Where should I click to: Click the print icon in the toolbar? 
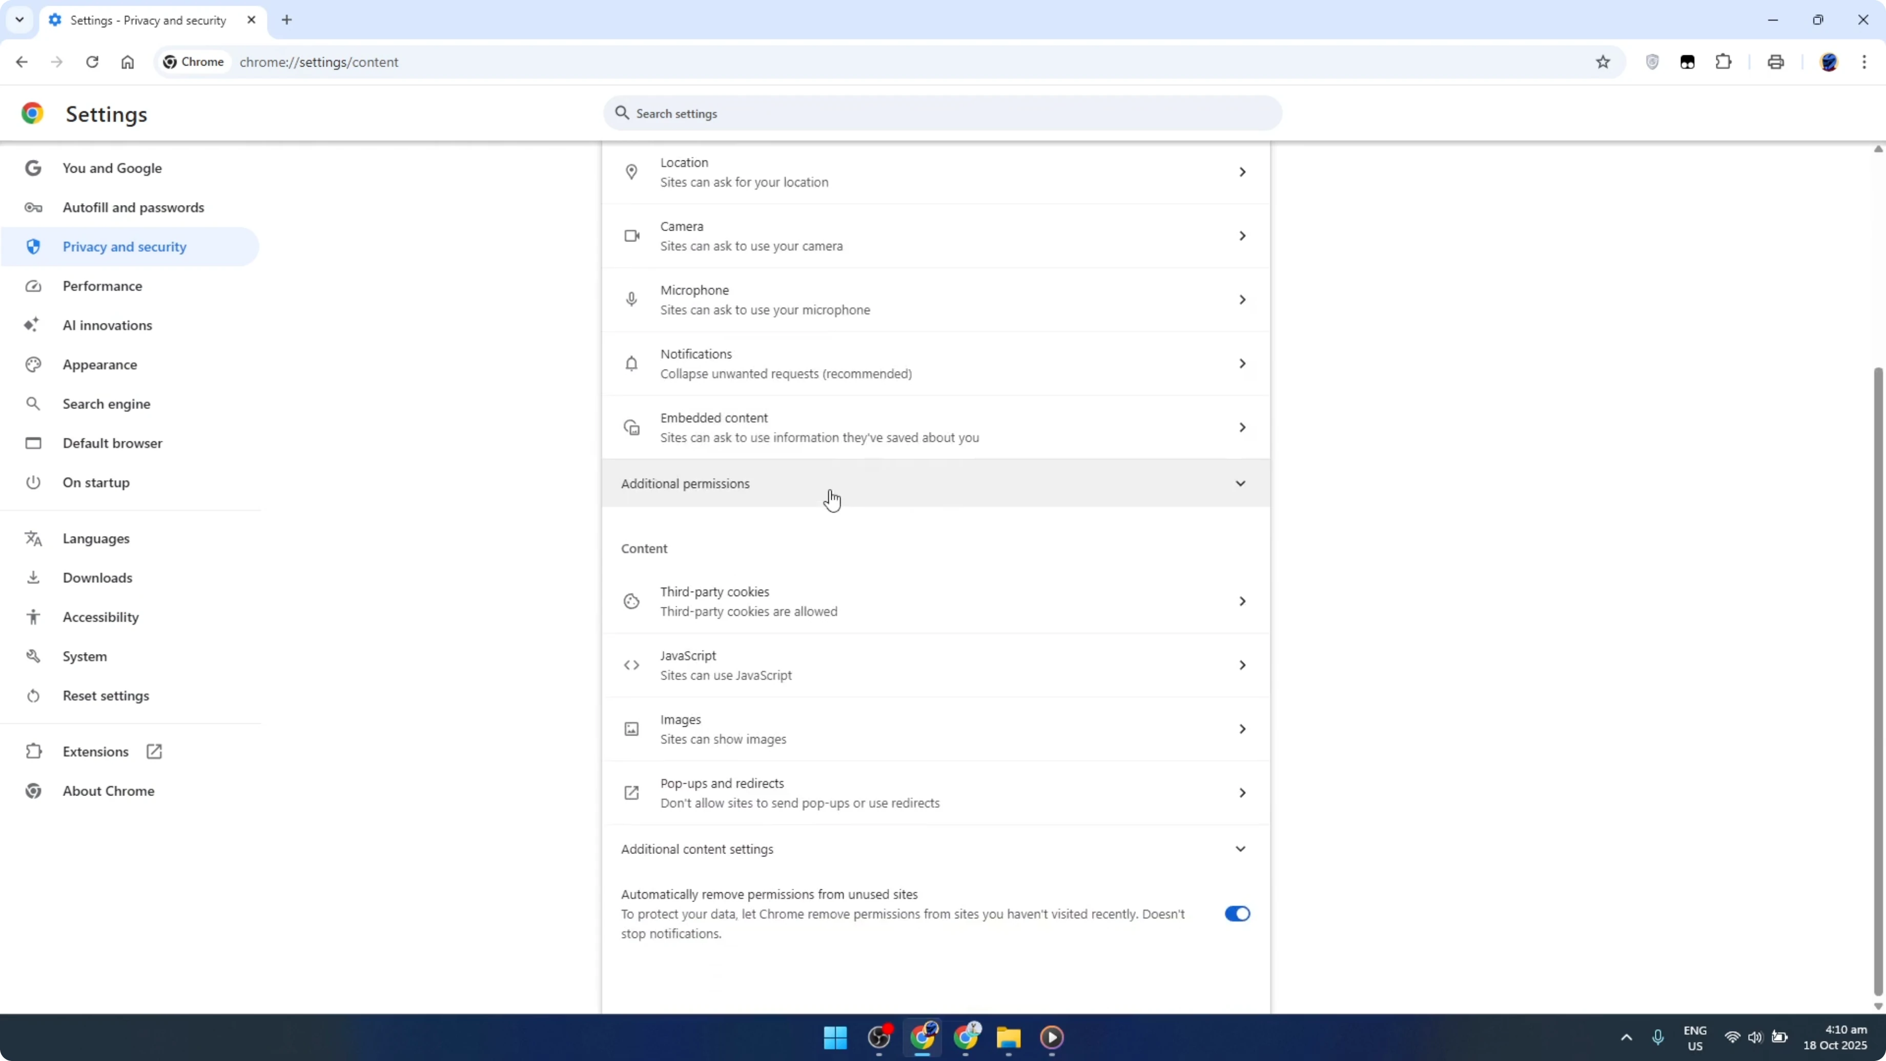(x=1775, y=62)
